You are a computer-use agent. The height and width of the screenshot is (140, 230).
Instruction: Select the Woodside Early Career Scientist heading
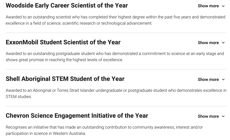coord(67,5)
